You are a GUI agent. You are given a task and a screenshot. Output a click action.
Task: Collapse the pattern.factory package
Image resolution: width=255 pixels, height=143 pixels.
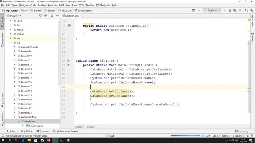click(14, 117)
